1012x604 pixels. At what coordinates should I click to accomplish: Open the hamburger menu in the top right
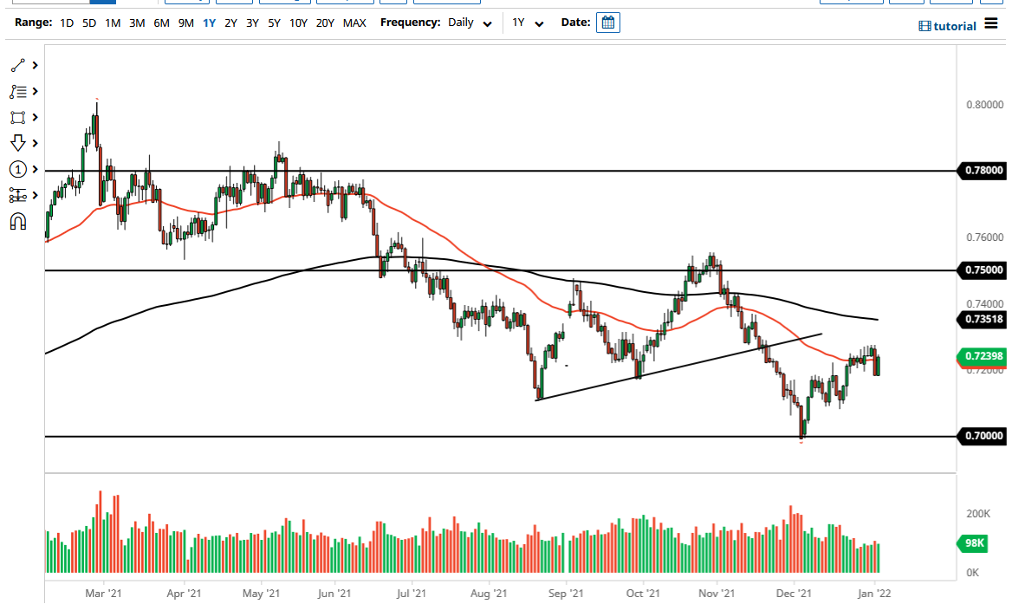click(x=993, y=25)
